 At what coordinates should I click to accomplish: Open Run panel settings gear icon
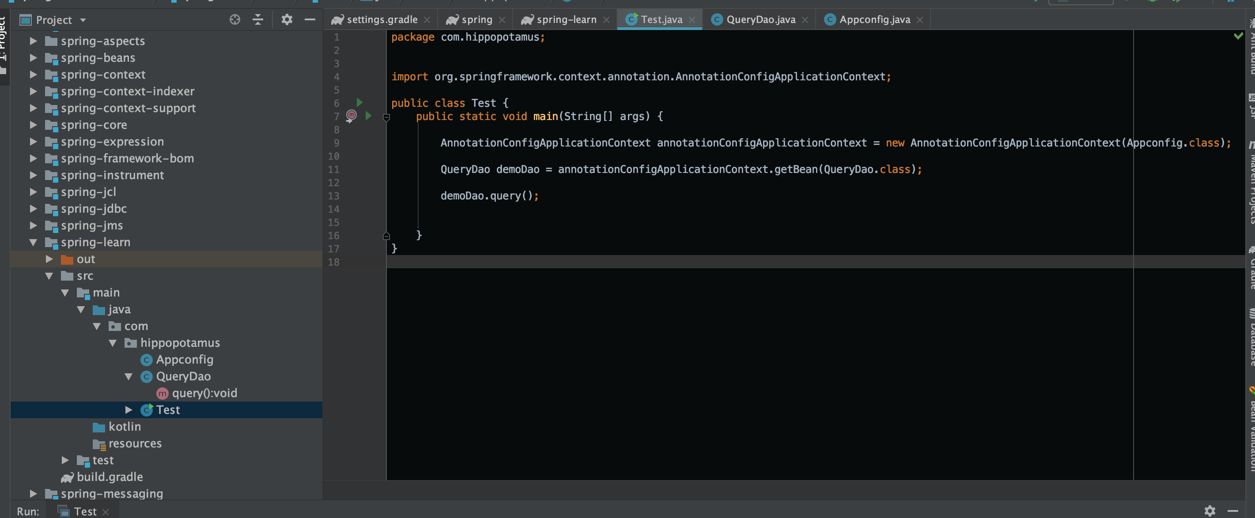(1210, 510)
